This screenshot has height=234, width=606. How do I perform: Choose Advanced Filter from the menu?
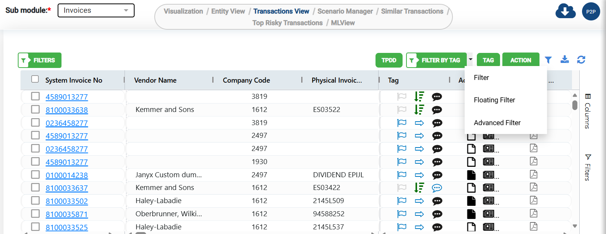click(506, 123)
